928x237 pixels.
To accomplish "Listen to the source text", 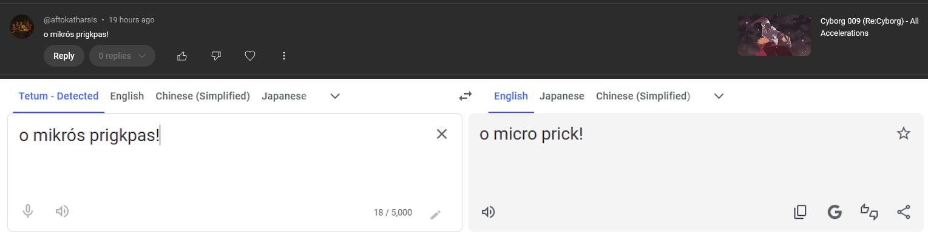I will click(x=62, y=212).
